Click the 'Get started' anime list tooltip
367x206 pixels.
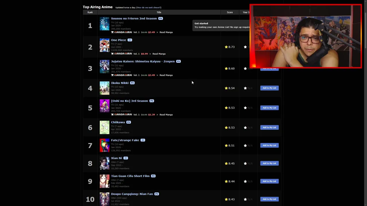(x=221, y=25)
